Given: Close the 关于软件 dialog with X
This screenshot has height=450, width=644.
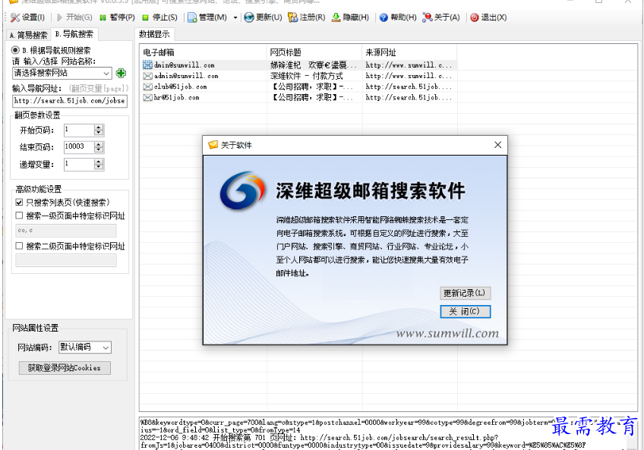Looking at the screenshot, I should (x=497, y=145).
